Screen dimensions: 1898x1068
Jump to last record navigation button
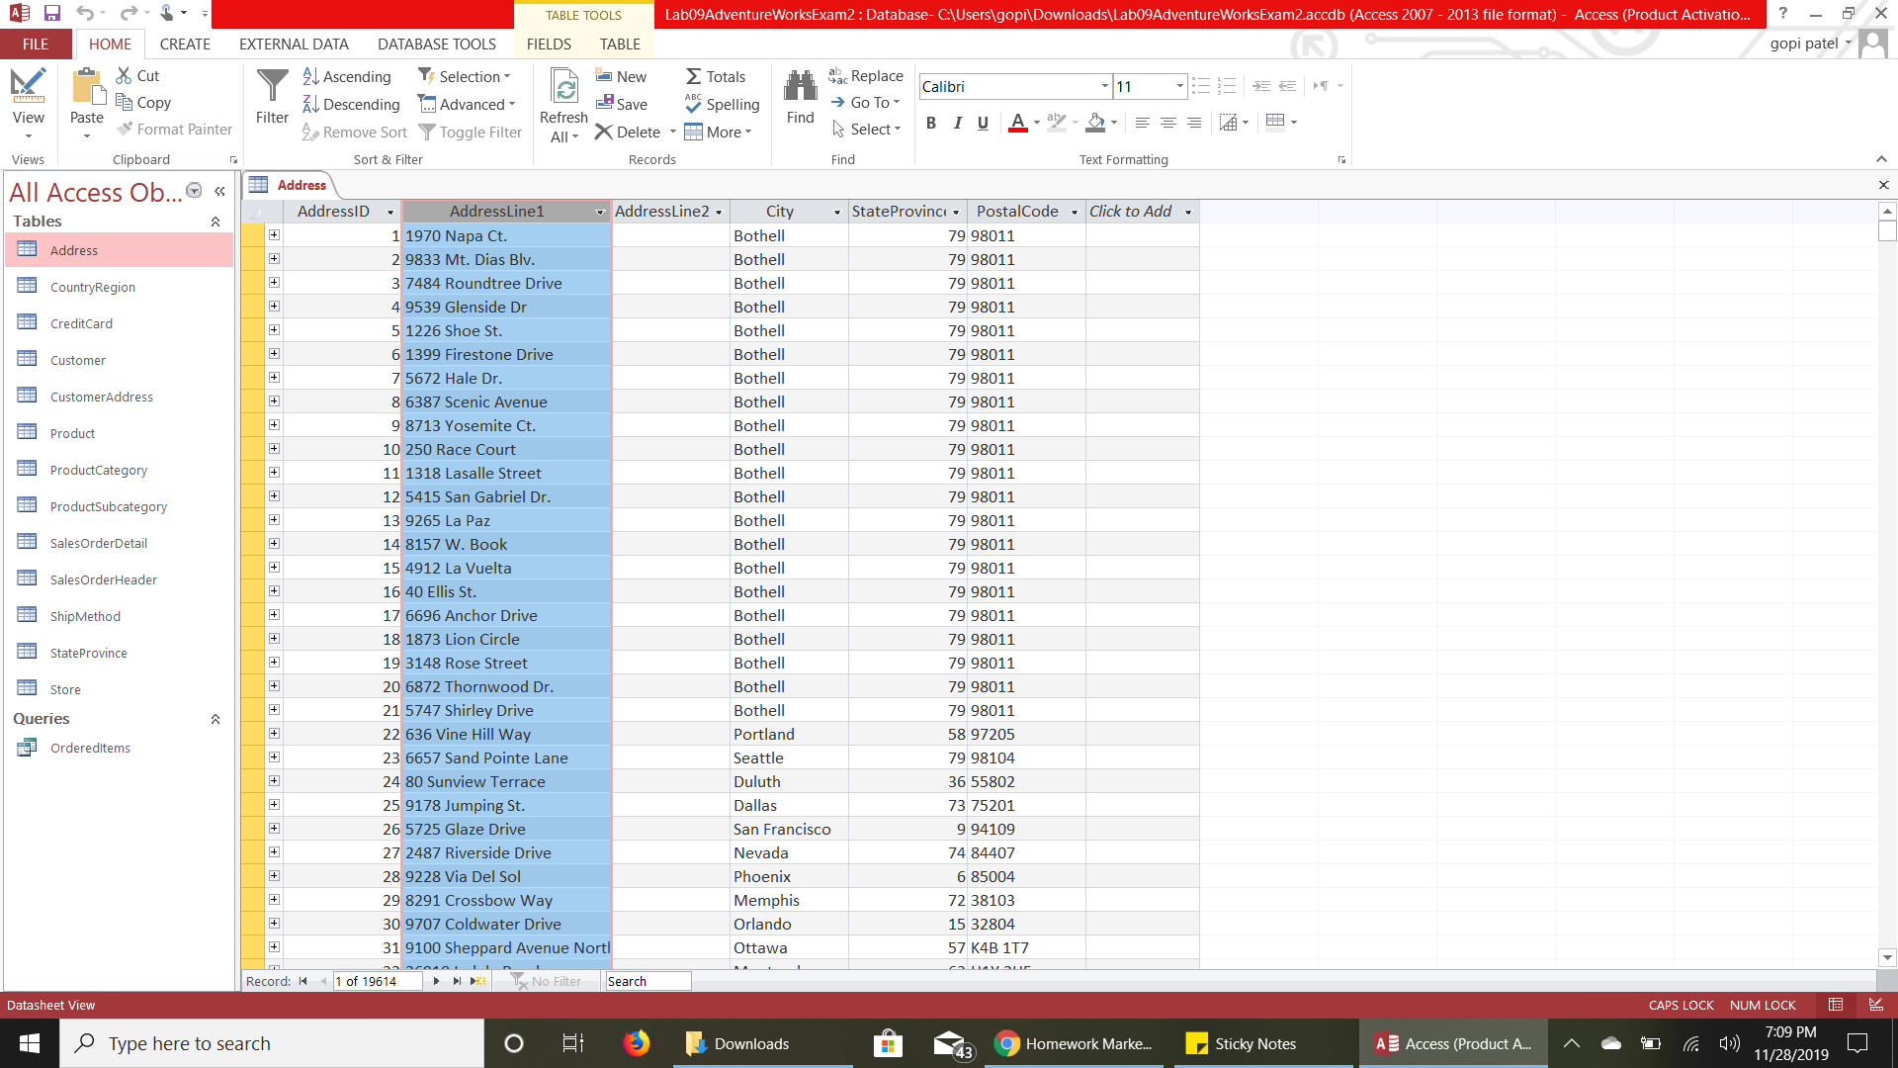(x=457, y=981)
